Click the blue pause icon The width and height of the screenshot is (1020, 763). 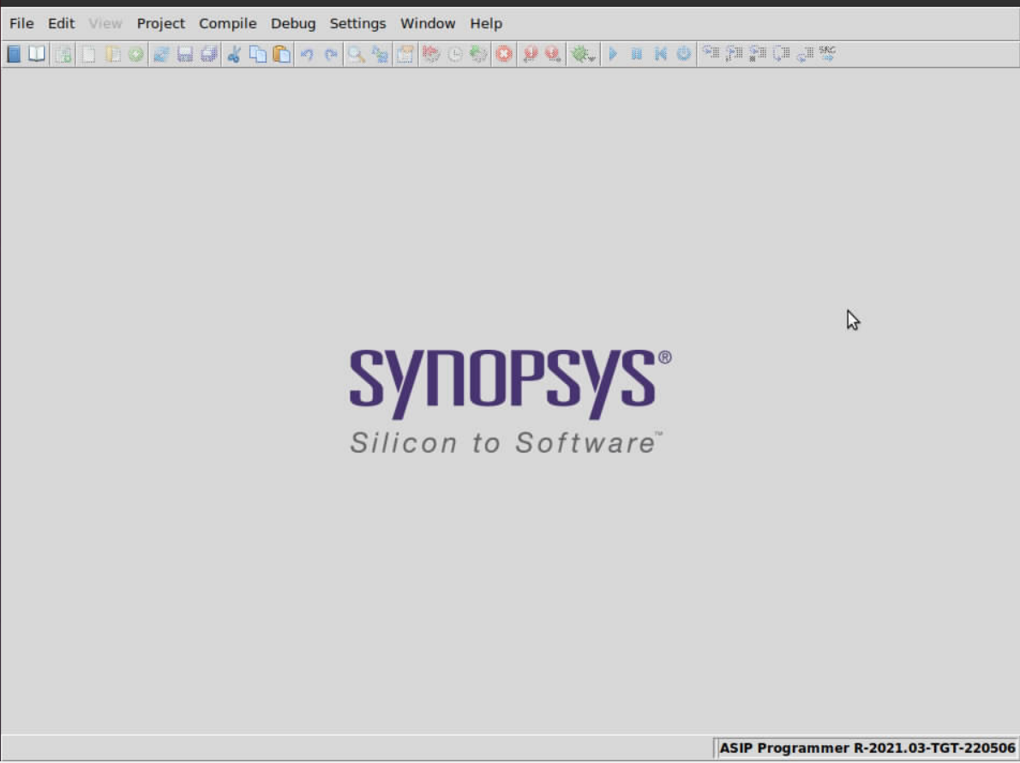click(x=637, y=54)
